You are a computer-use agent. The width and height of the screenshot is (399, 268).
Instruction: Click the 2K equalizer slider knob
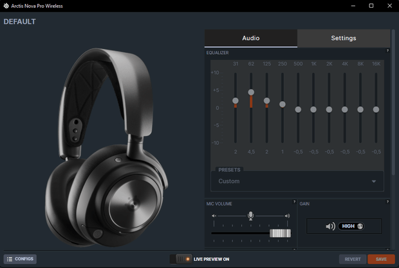(x=329, y=110)
